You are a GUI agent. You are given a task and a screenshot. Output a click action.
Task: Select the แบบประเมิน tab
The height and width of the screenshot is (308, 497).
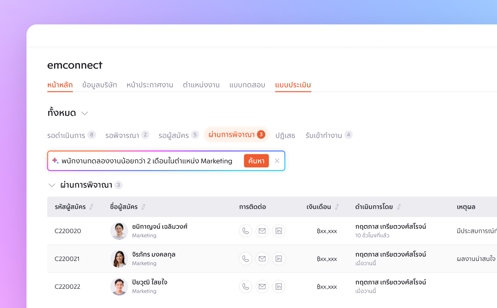(x=293, y=85)
